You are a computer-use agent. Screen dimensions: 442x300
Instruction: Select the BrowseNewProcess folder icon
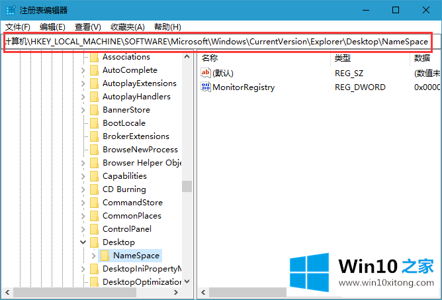point(94,150)
